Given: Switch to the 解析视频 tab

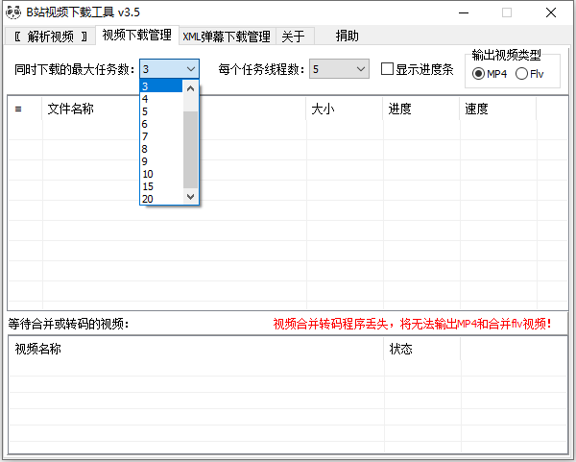Looking at the screenshot, I should point(50,36).
